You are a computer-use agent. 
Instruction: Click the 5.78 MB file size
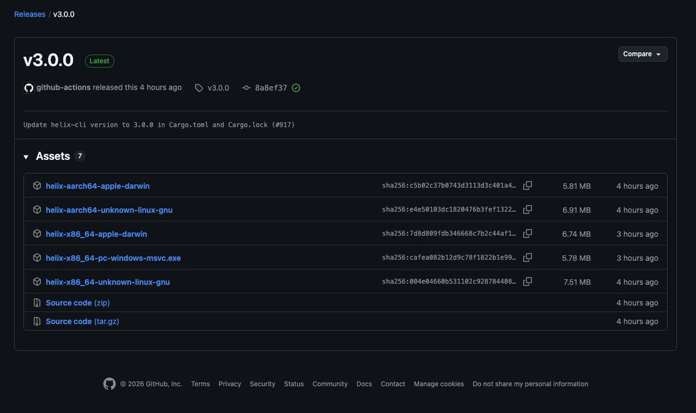point(576,258)
